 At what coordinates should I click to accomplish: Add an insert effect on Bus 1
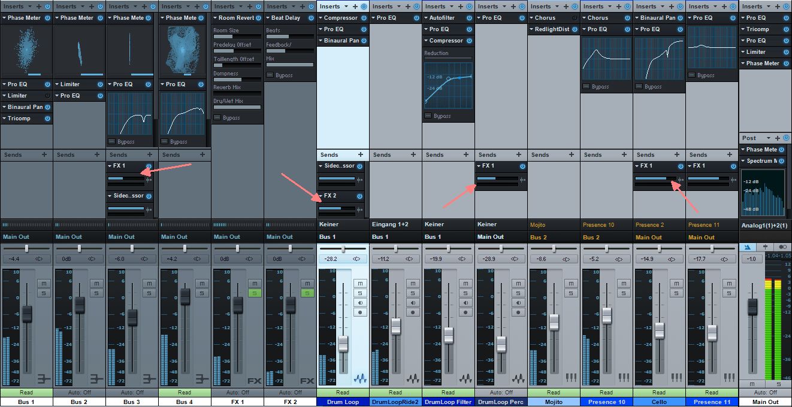point(40,7)
